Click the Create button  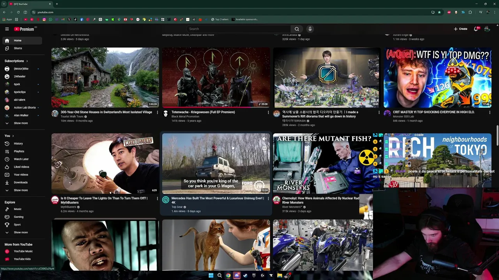click(460, 29)
